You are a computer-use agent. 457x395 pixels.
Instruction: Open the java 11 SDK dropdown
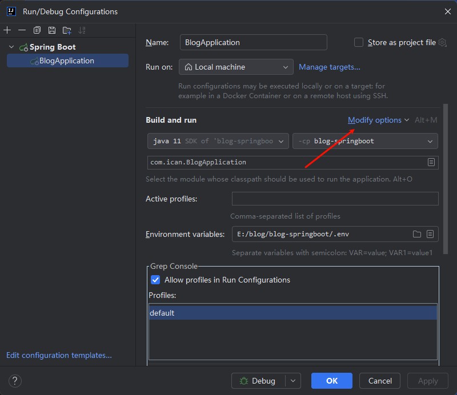coord(218,142)
